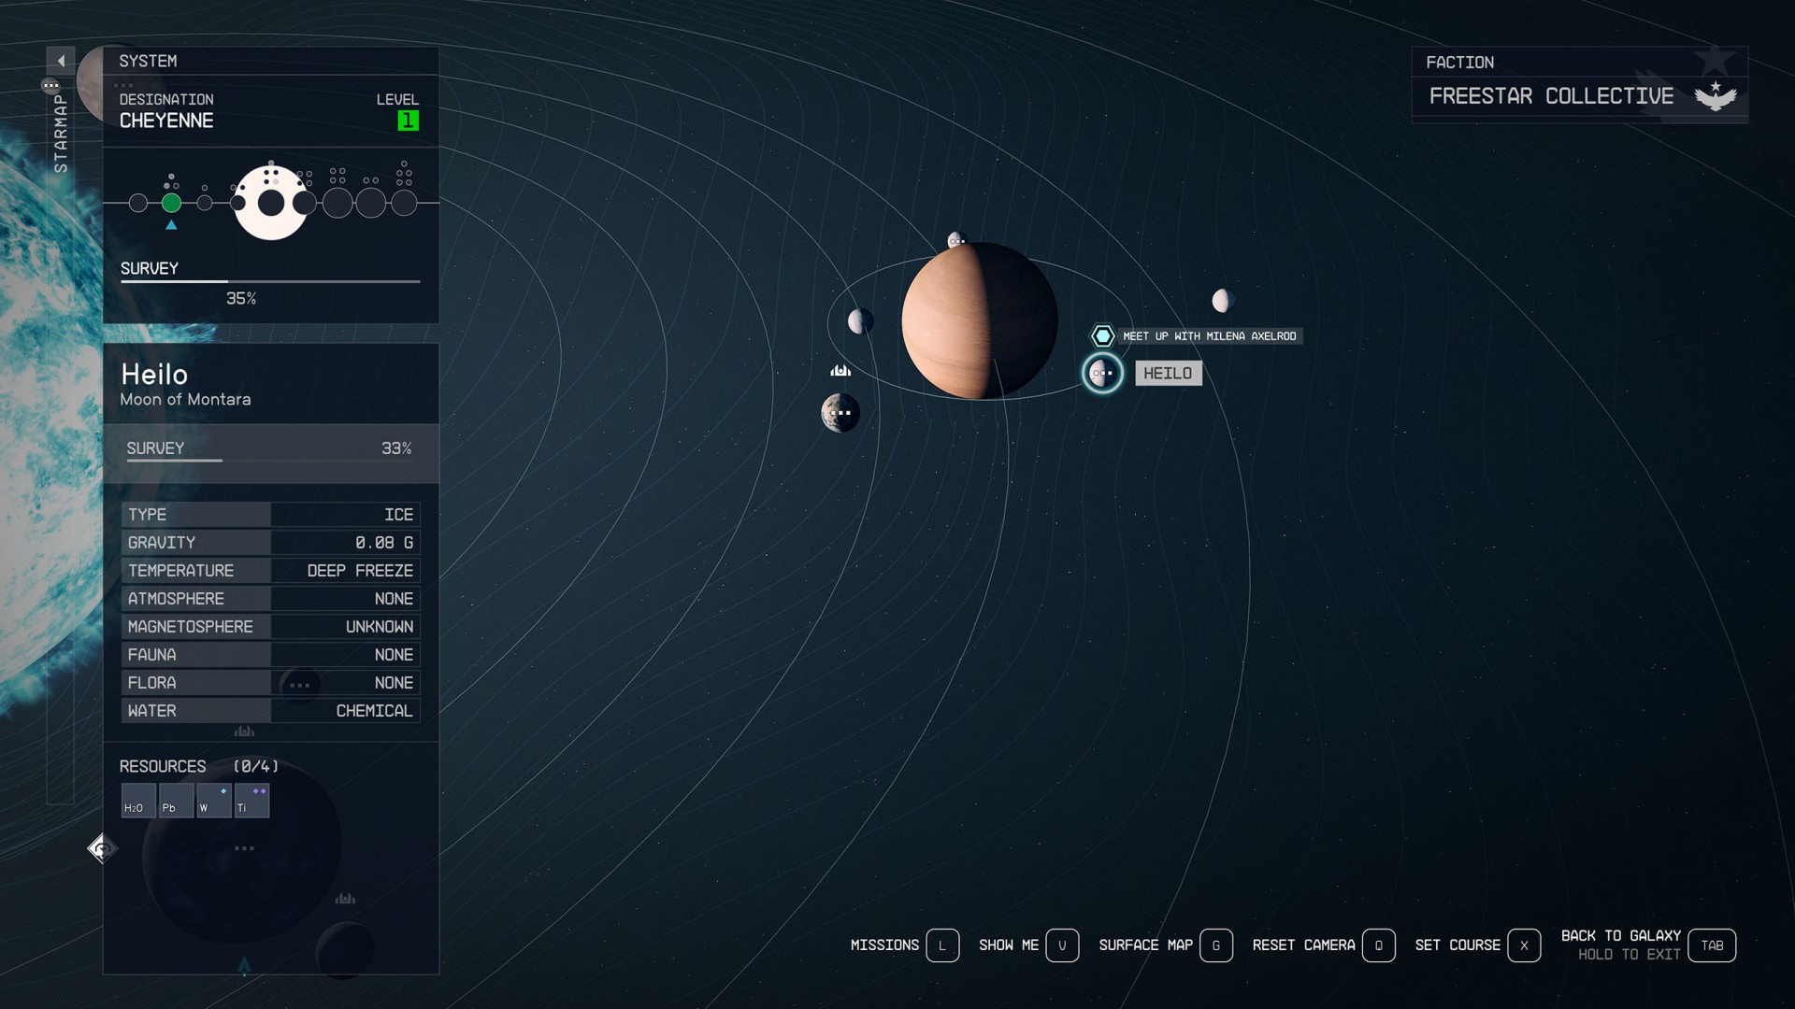Click the V key for Show Me
Screen dimensions: 1795x1009
tap(1062, 945)
